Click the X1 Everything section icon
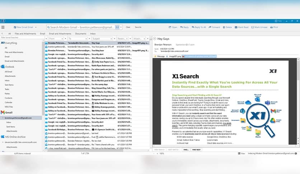Image resolution: width=300 pixels, height=174 pixels. click(x=3, y=43)
